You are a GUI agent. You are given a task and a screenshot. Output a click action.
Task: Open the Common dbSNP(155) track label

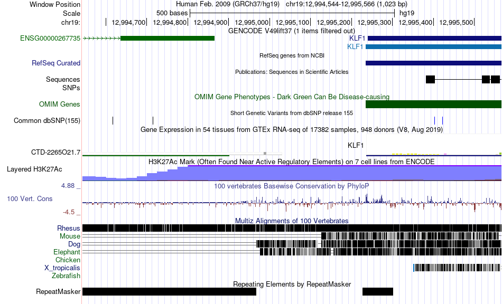point(47,120)
